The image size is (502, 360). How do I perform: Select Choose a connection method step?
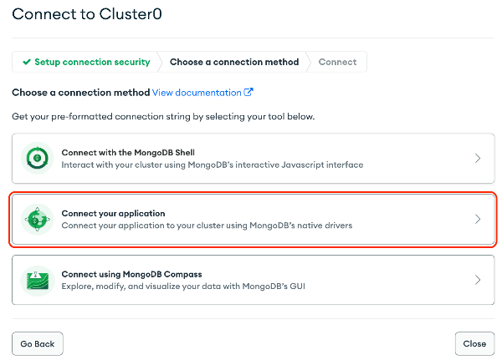[x=234, y=62]
